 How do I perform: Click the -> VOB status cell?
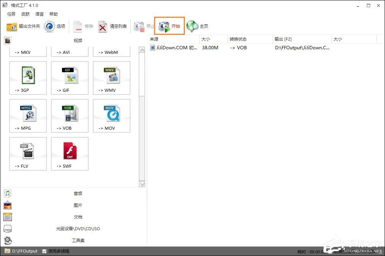pyautogui.click(x=239, y=48)
